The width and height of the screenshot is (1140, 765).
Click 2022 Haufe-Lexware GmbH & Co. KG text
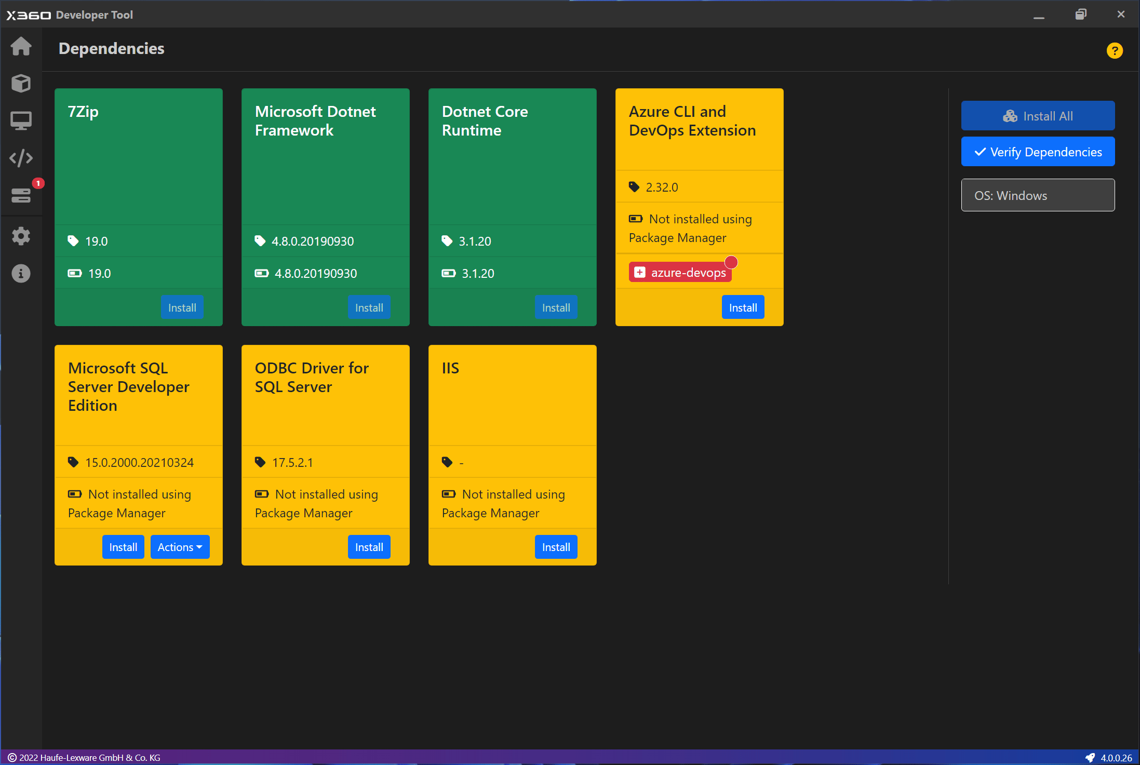[x=90, y=757]
